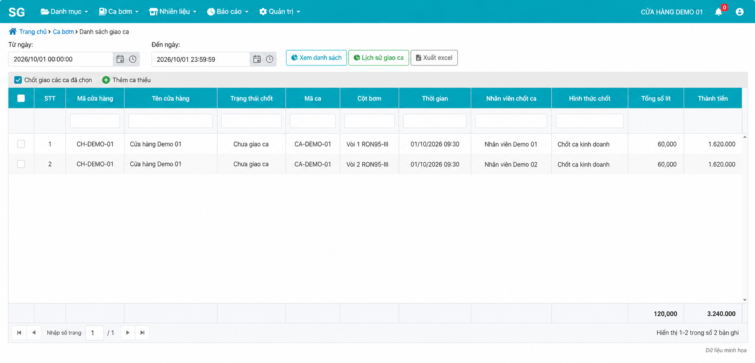Click the Mã cửa hàng filter box

click(x=95, y=121)
